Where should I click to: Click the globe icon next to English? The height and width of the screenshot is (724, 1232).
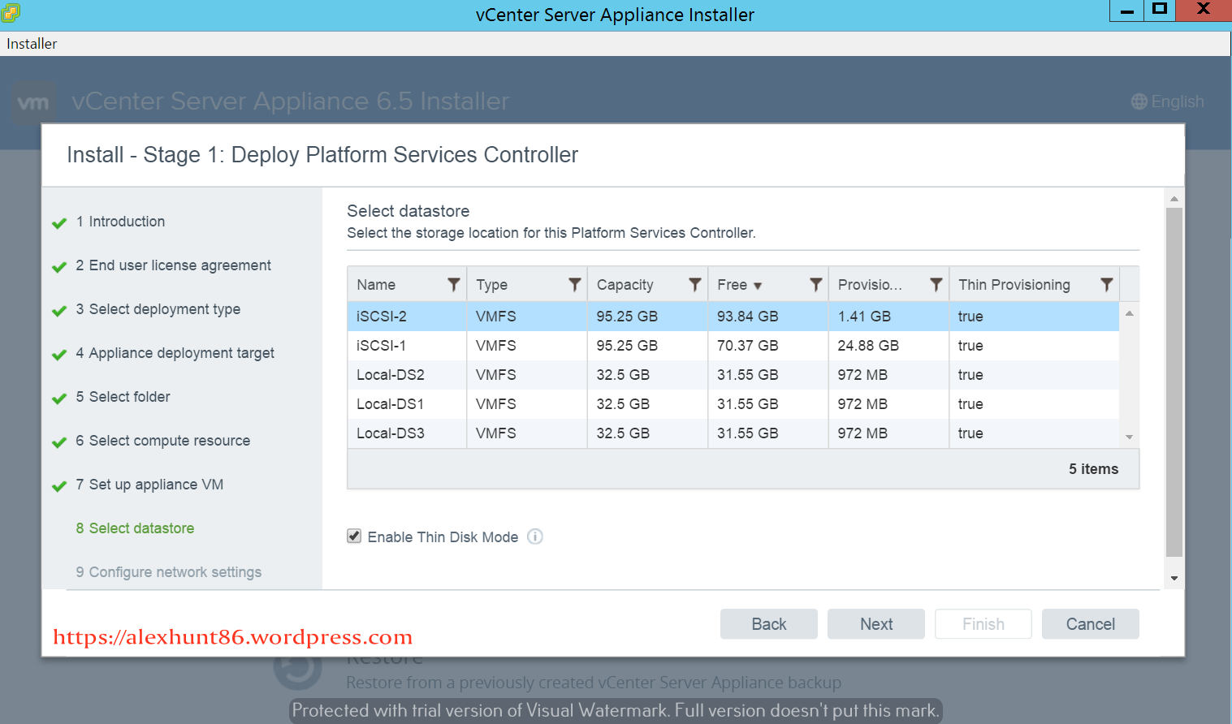point(1139,101)
